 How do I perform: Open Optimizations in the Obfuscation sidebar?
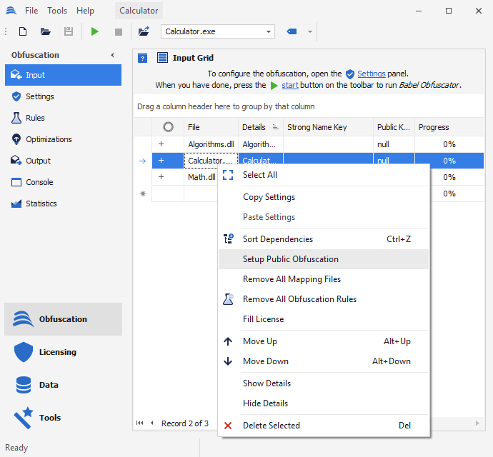[49, 139]
